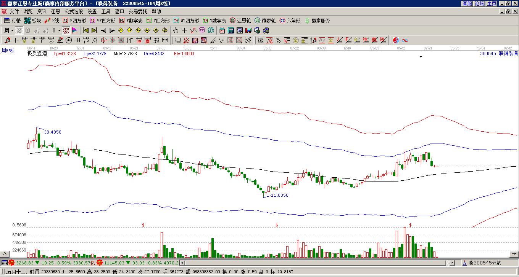519x277 pixels.
Task: Click the 38.4850 high price label
Action: [x=53, y=132]
